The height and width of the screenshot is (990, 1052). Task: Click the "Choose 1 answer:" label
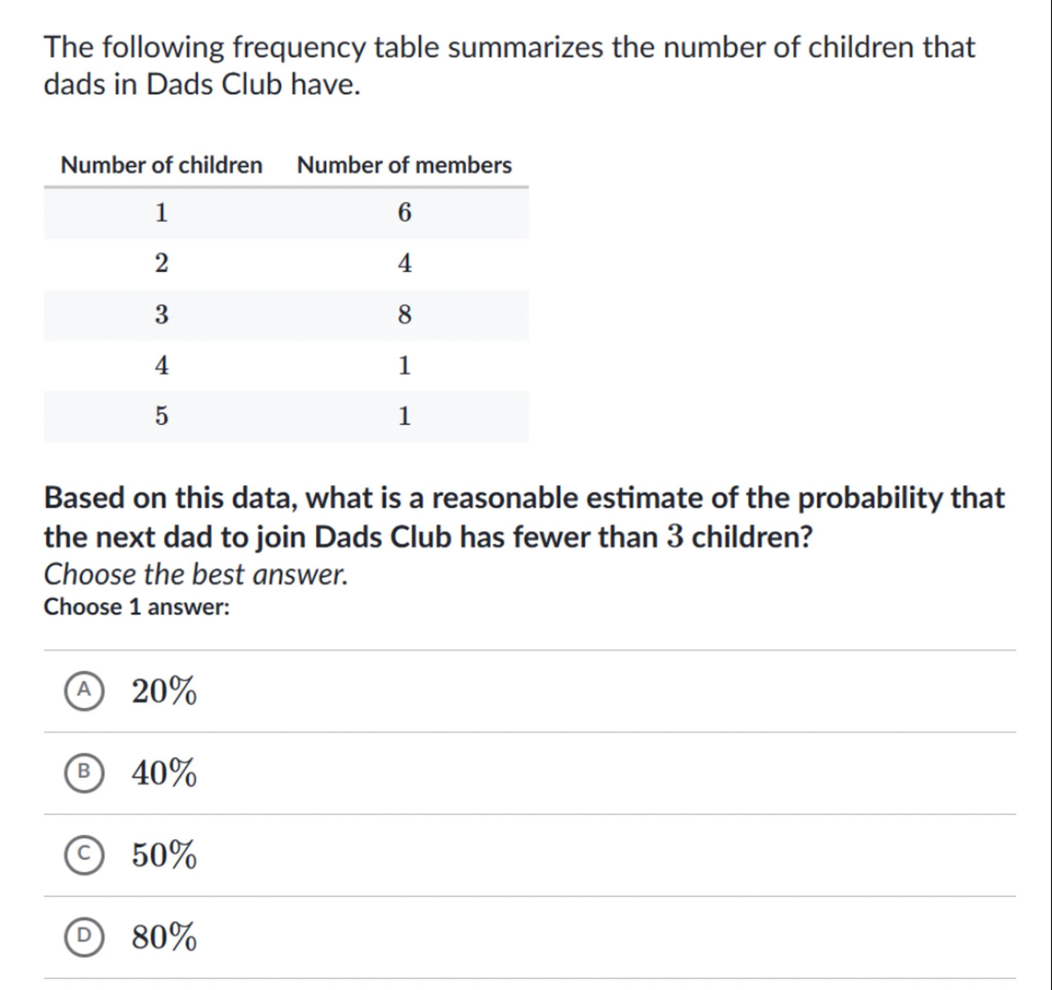click(137, 607)
